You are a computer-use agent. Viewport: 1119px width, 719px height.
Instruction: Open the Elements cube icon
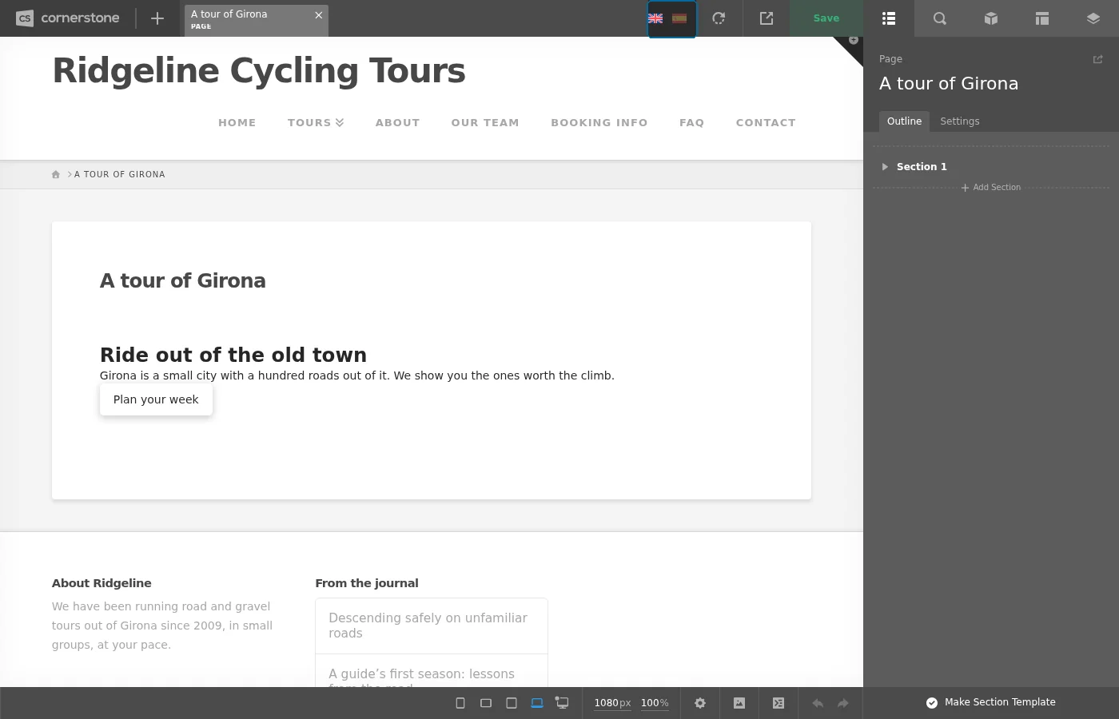(991, 18)
